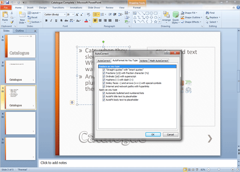Click Cancel in AutoCorrect dialog
Viewport: 240px width, 172px height.
(x=170, y=135)
